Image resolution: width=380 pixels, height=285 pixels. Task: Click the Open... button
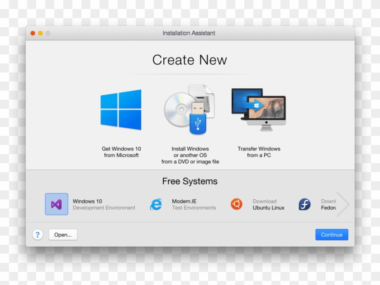pyautogui.click(x=63, y=235)
